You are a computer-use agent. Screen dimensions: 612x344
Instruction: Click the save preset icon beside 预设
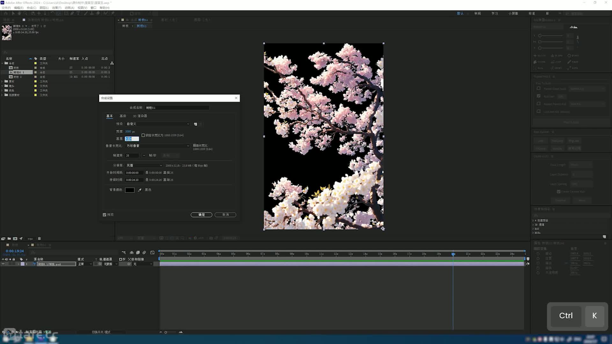point(195,124)
